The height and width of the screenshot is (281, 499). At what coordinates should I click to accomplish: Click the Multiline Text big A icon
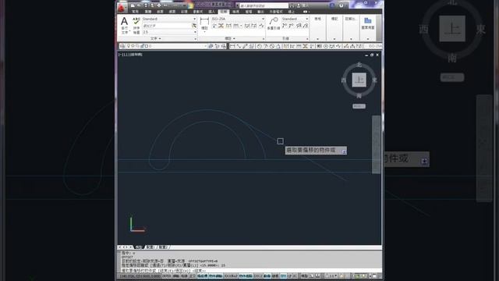click(125, 21)
